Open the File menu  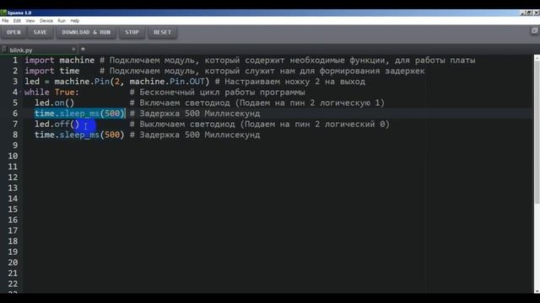(5, 20)
